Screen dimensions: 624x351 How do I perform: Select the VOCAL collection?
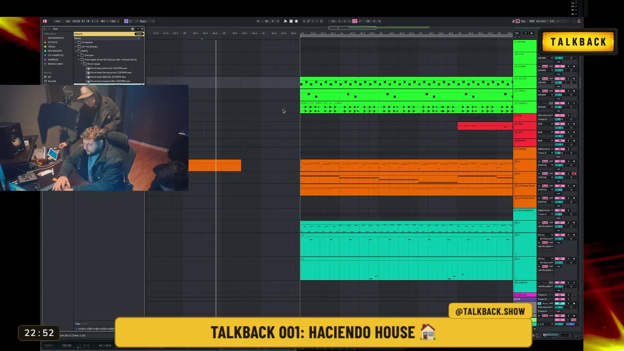51,47
